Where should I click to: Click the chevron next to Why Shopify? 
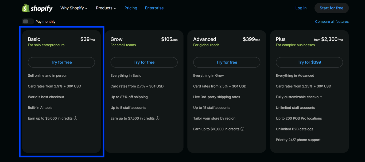[x=86, y=8]
